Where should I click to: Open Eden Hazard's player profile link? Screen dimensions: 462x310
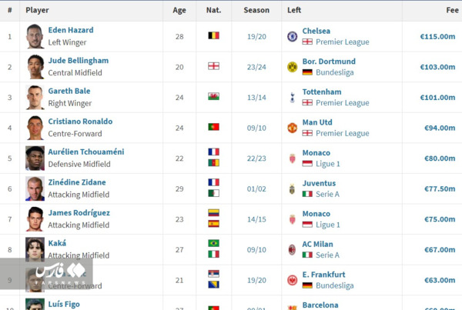point(71,30)
